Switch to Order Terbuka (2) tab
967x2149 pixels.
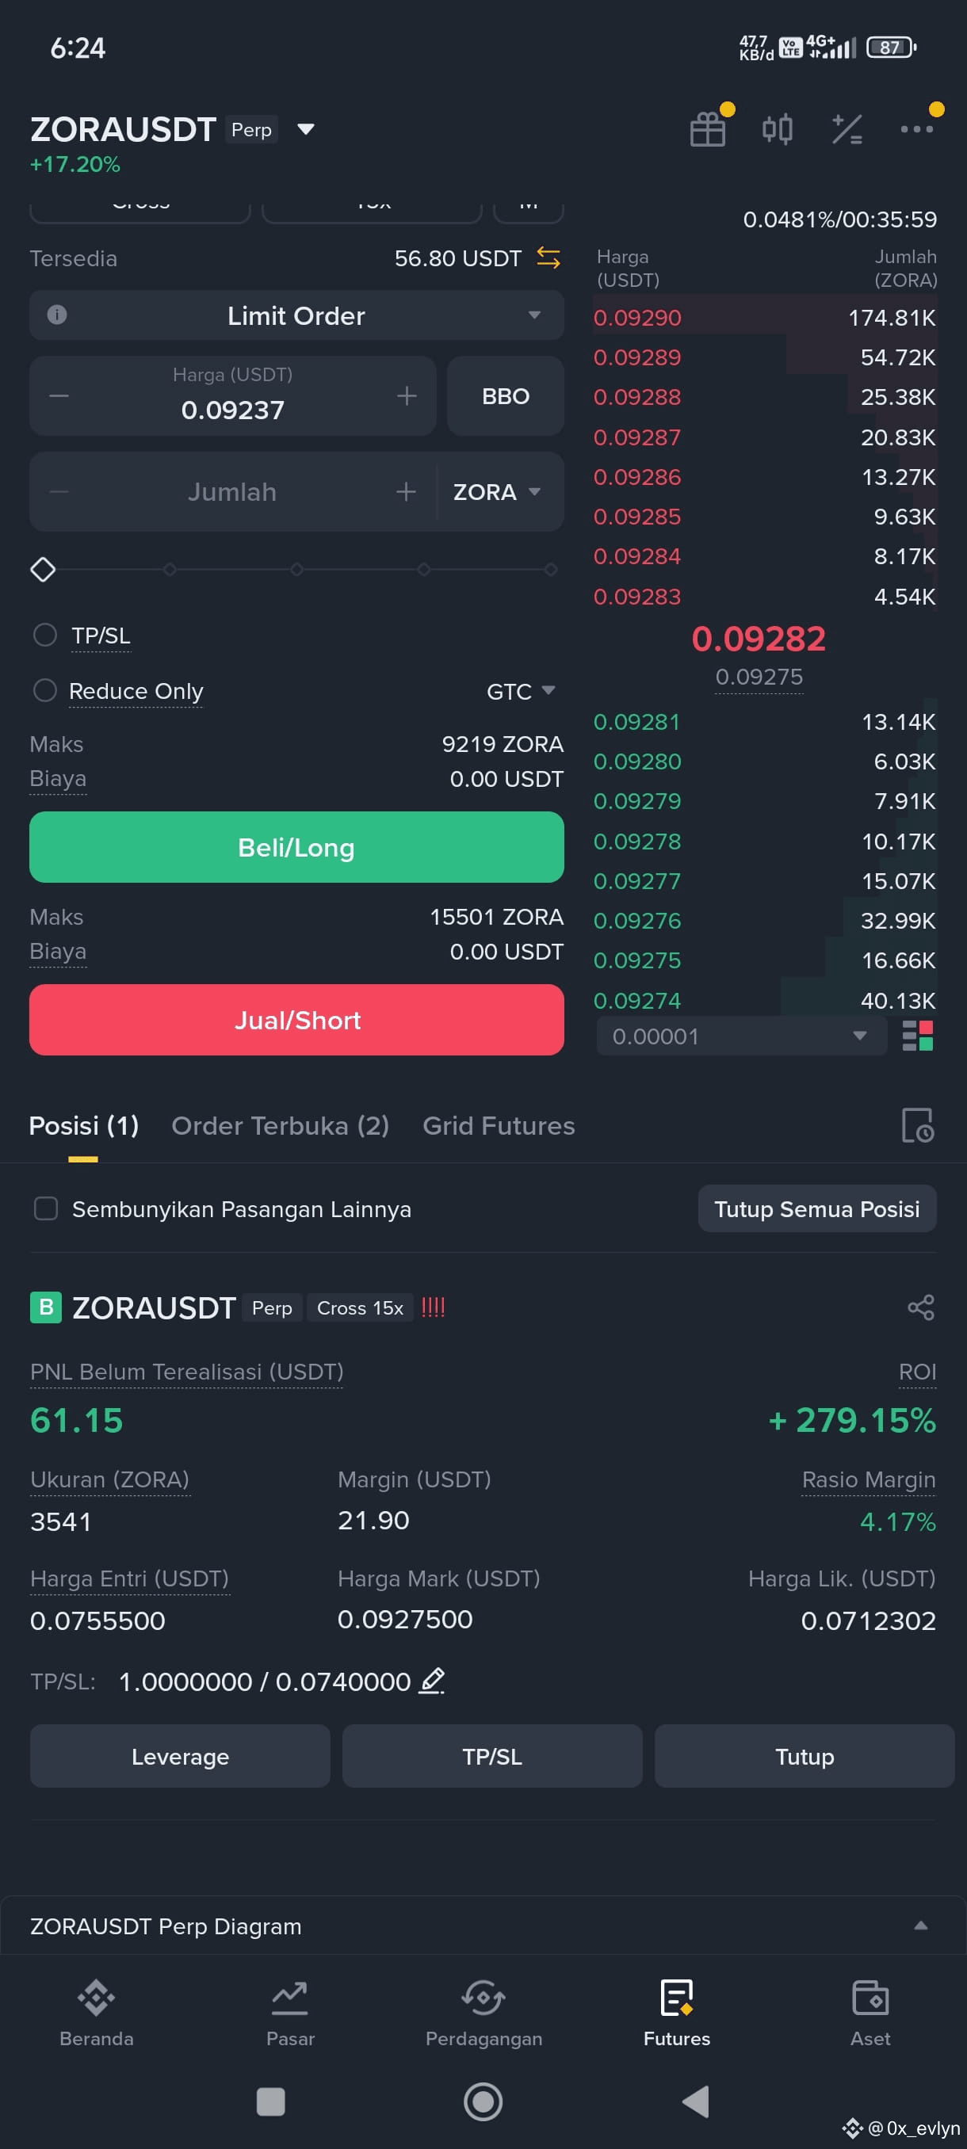pos(280,1125)
